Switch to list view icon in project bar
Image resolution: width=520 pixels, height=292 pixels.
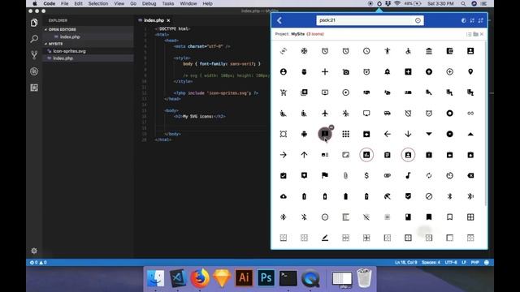469,34
